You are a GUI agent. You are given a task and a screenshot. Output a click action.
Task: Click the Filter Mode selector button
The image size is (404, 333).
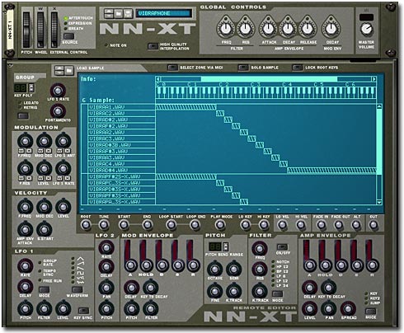click(277, 293)
